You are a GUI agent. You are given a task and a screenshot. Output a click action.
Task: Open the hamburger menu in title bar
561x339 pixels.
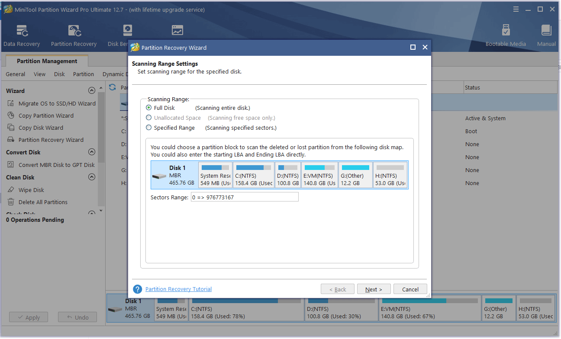point(516,9)
